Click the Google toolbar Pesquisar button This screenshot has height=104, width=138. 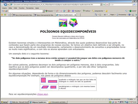[x=49, y=11]
